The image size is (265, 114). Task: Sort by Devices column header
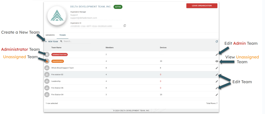click(x=163, y=48)
